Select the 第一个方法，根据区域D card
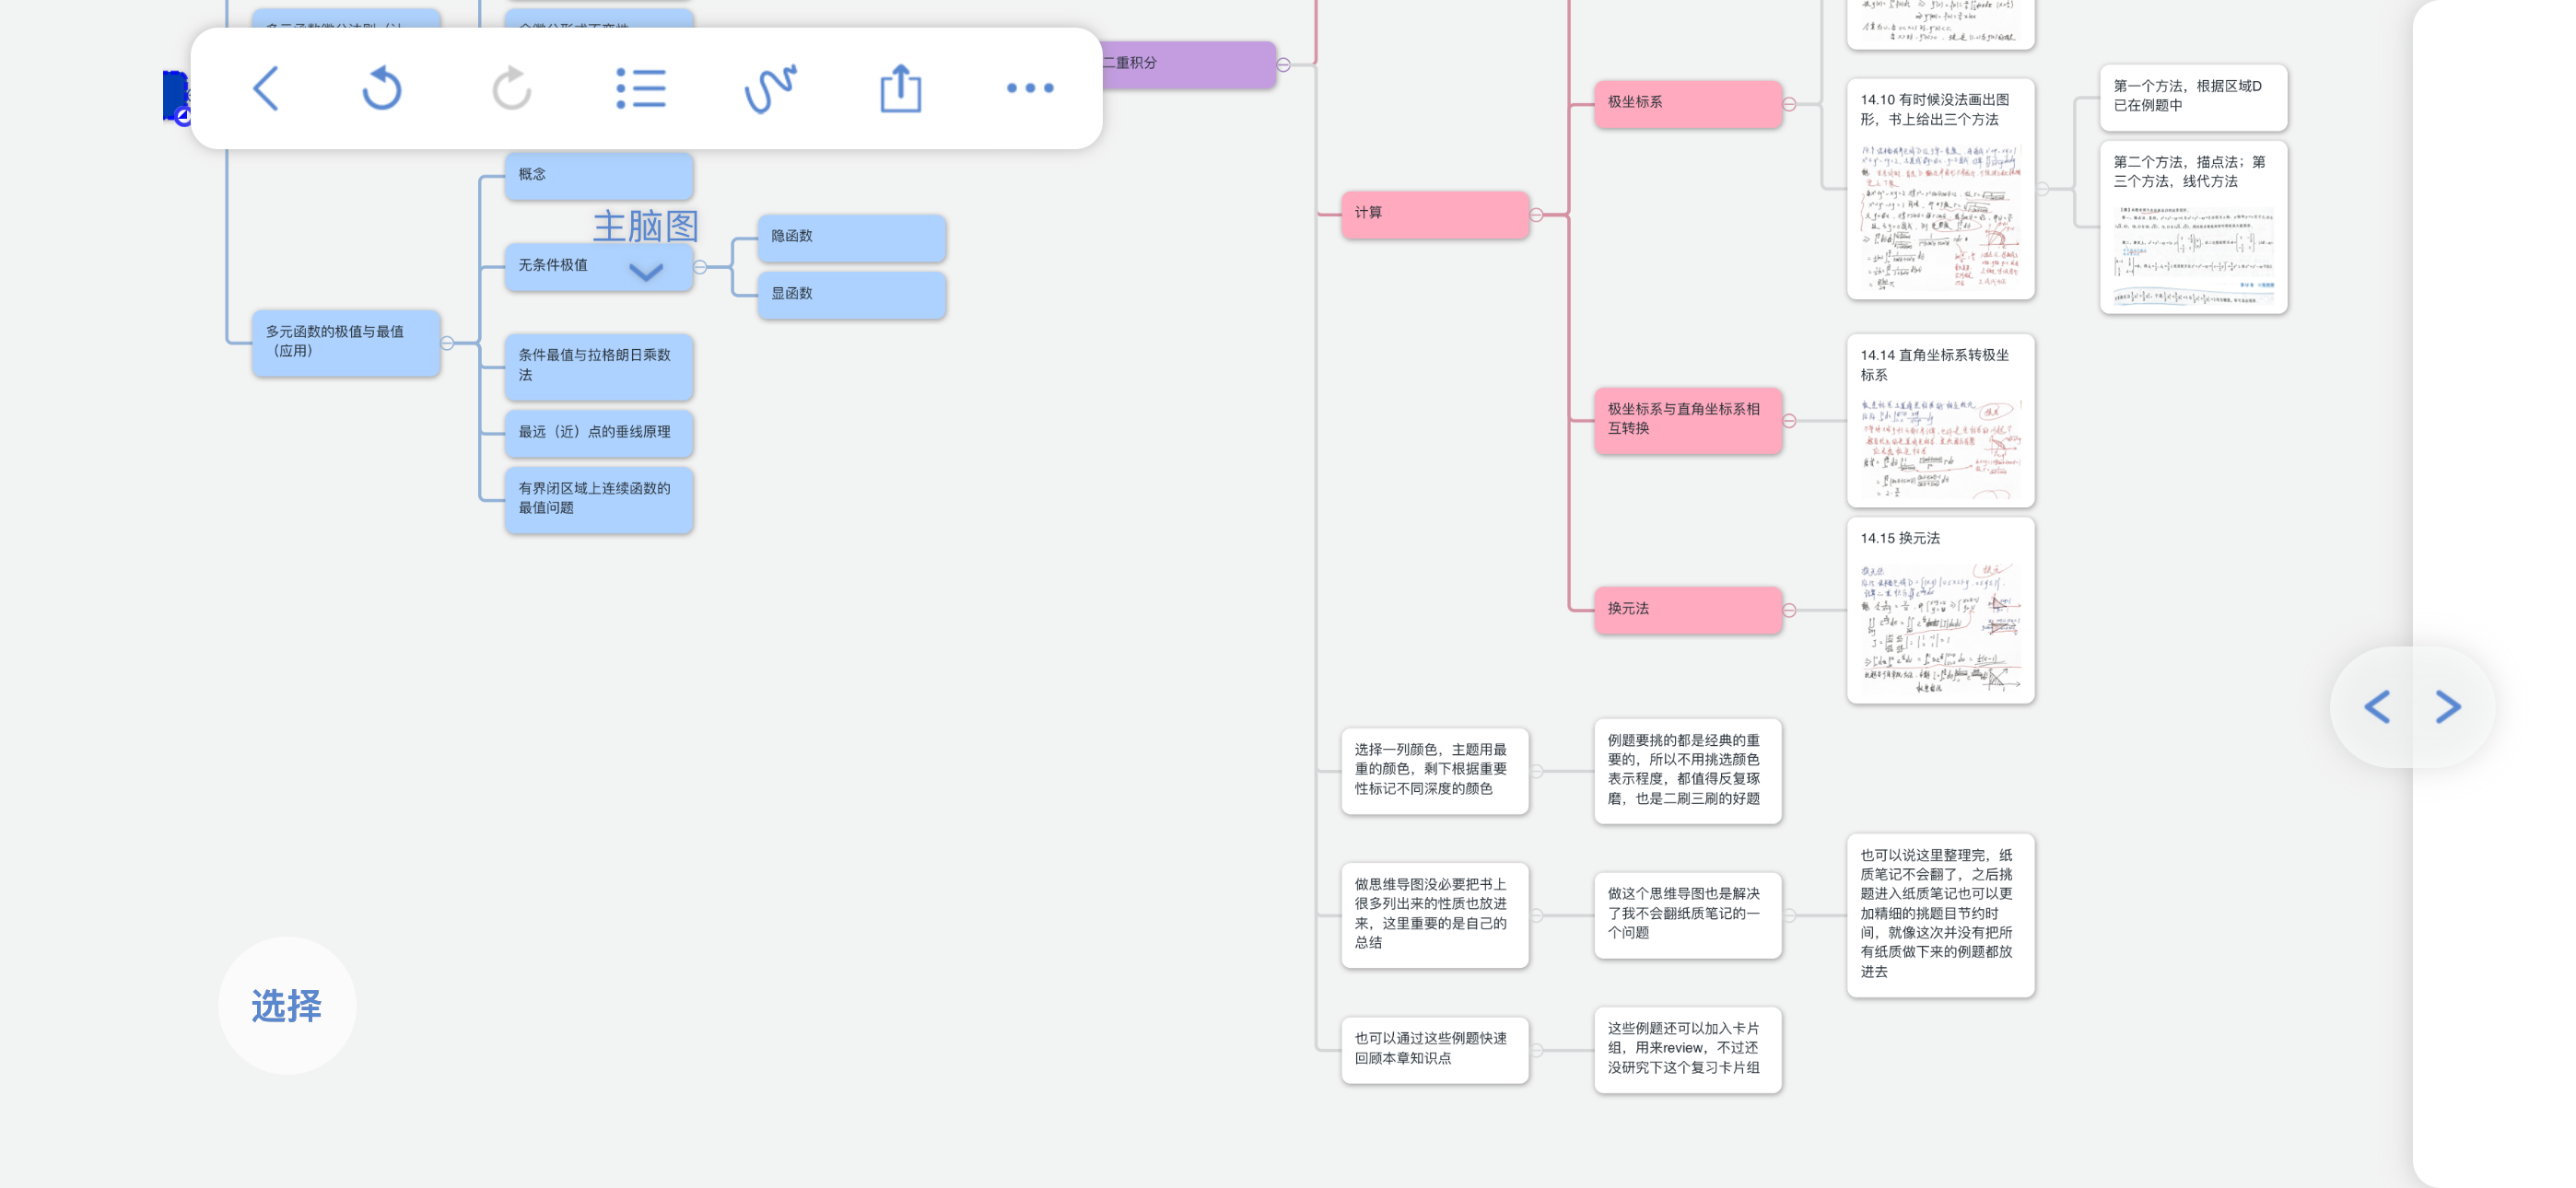2576x1188 pixels. click(x=2194, y=97)
